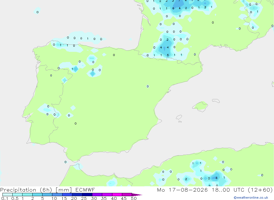This screenshot has height=200, width=274.
Task: Click the 1–2 mm legend color swatch
Action: click(x=27, y=195)
